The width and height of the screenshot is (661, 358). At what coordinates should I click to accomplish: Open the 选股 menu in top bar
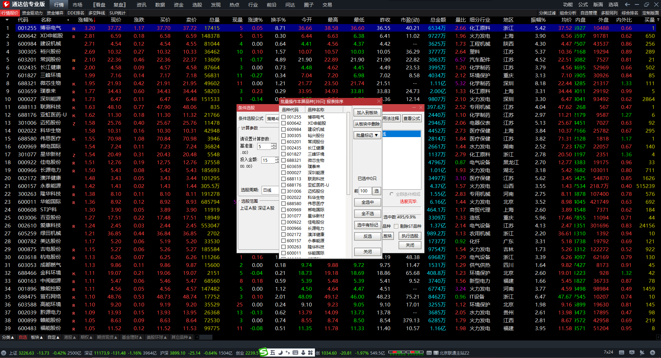pos(197,5)
